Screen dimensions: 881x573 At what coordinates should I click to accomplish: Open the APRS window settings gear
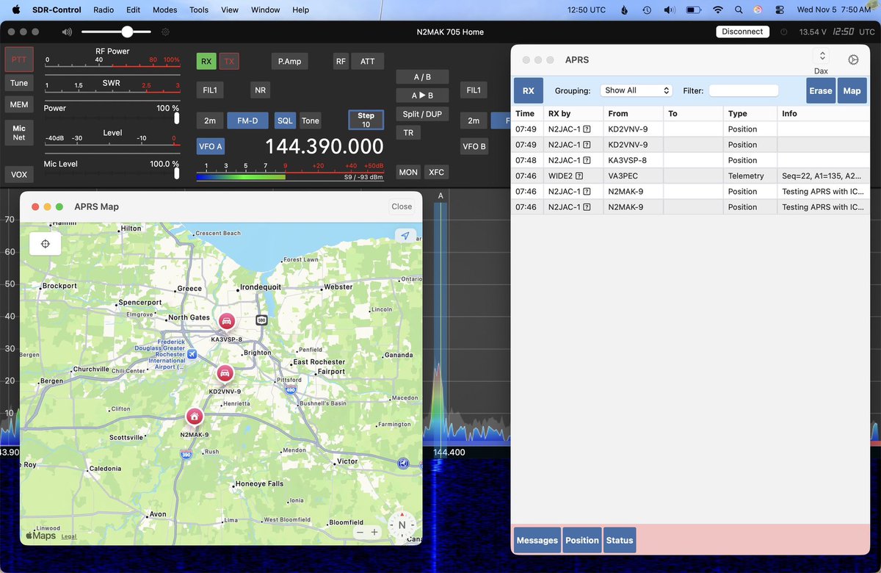coord(853,60)
